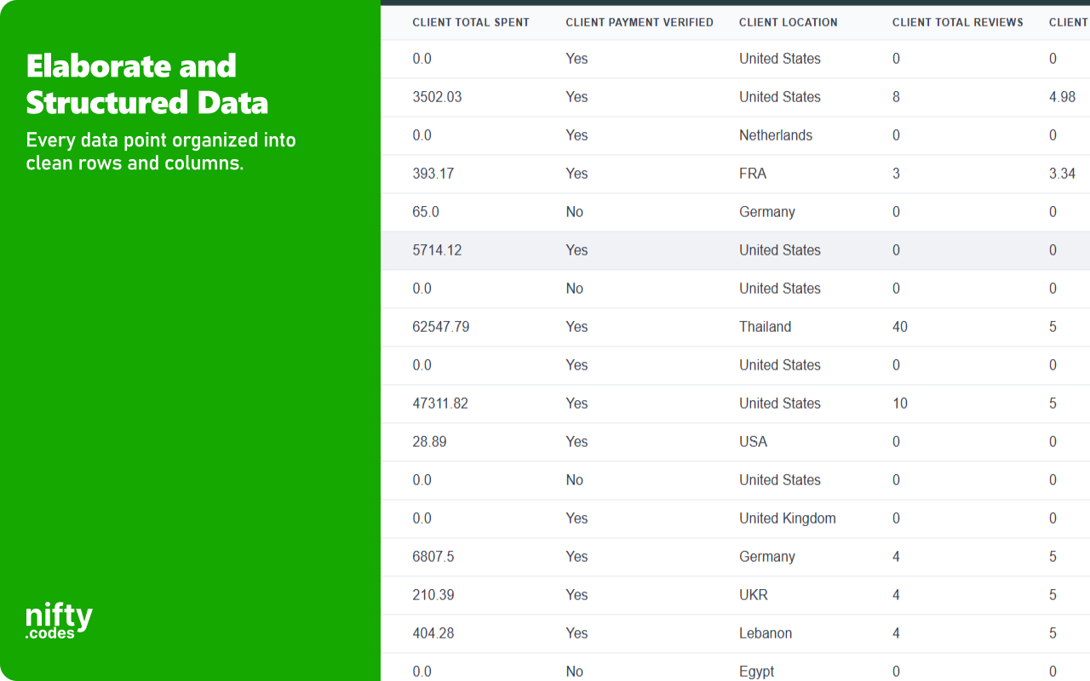This screenshot has width=1090, height=681.
Task: Select the row with Thailand location
Action: [x=596, y=326]
